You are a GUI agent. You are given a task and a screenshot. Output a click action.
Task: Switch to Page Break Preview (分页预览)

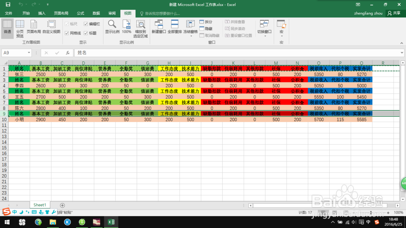point(20,28)
